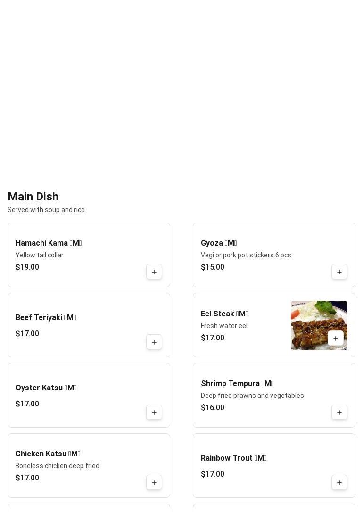Click the Yellow tail collar description
Image resolution: width=363 pixels, height=512 pixels.
(40, 255)
